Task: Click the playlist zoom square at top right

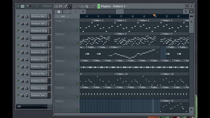Action: [x=191, y=12]
